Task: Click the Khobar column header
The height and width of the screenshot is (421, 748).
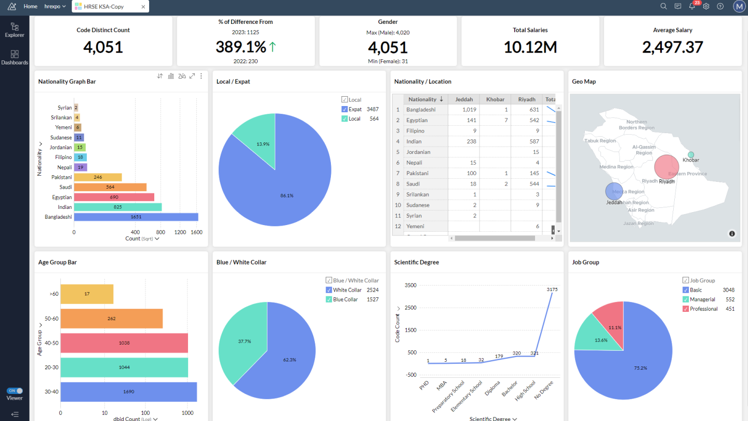Action: [495, 99]
